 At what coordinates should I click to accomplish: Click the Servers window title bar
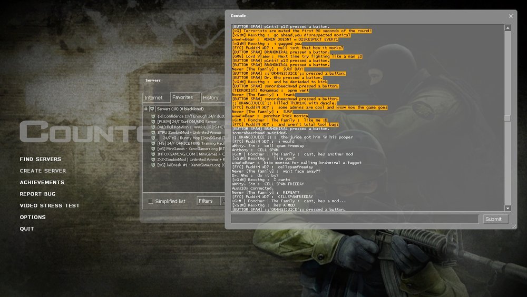coord(183,80)
